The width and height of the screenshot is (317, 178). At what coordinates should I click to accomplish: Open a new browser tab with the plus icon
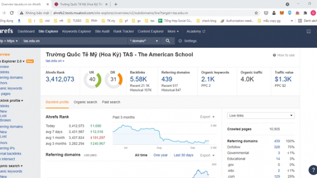click(x=115, y=4)
